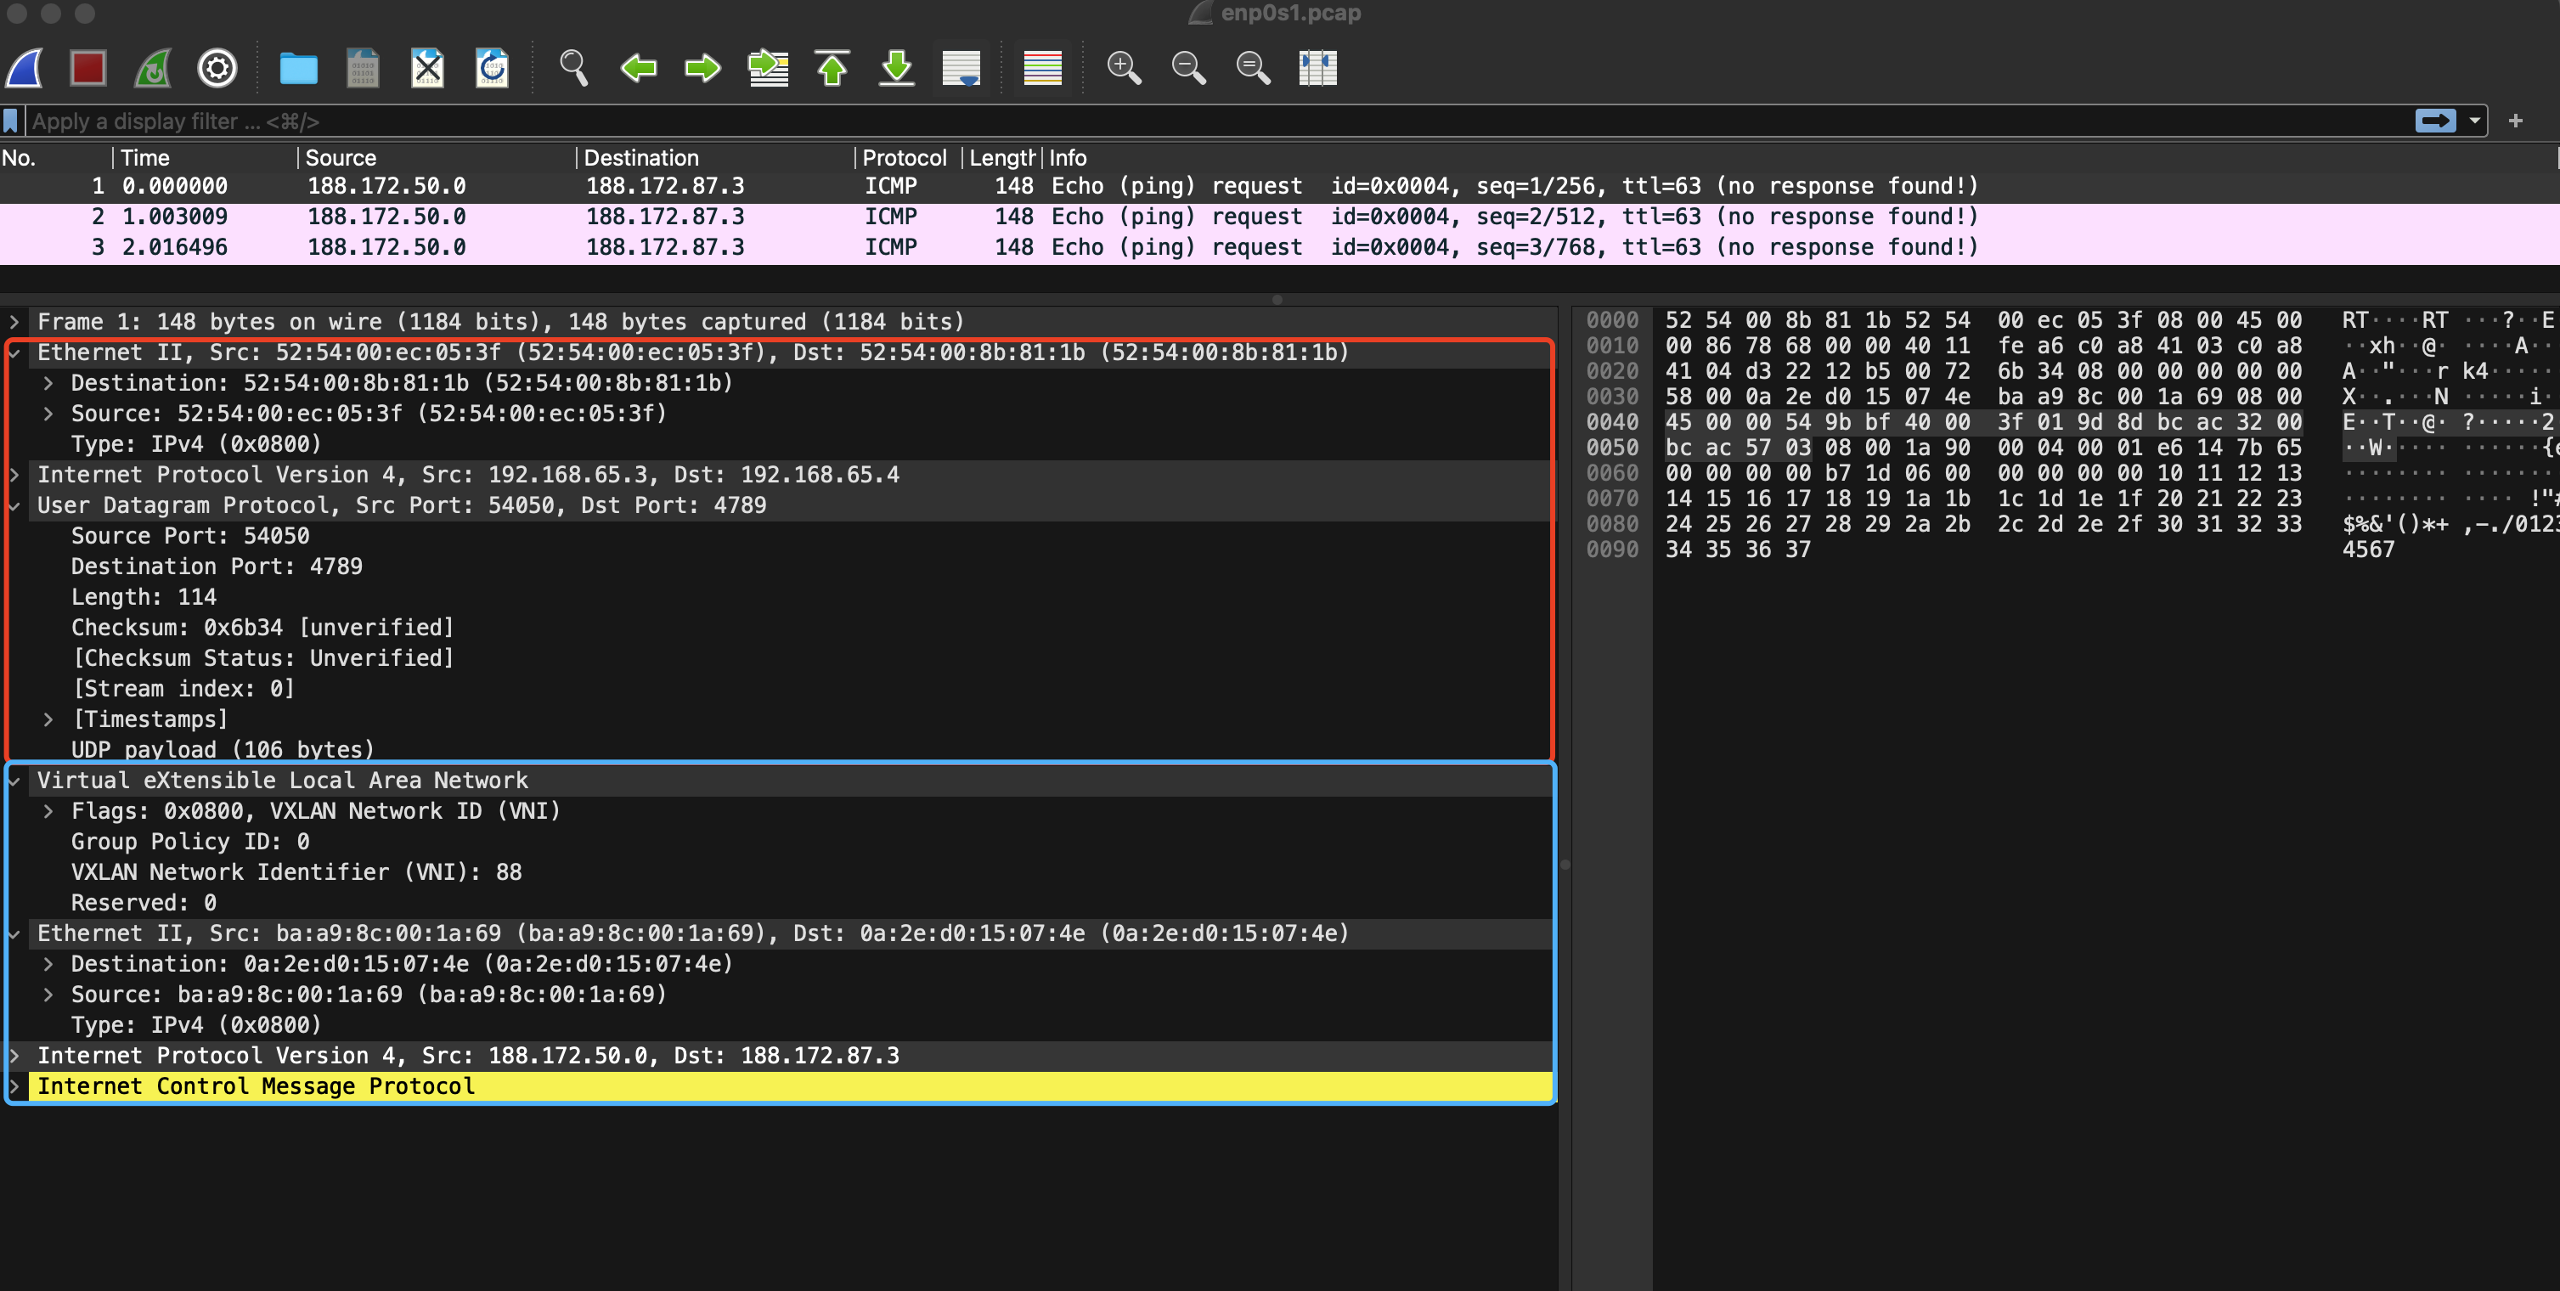Viewport: 2560px width, 1291px height.
Task: Click the display filter bookmark icon
Action: pyautogui.click(x=11, y=121)
